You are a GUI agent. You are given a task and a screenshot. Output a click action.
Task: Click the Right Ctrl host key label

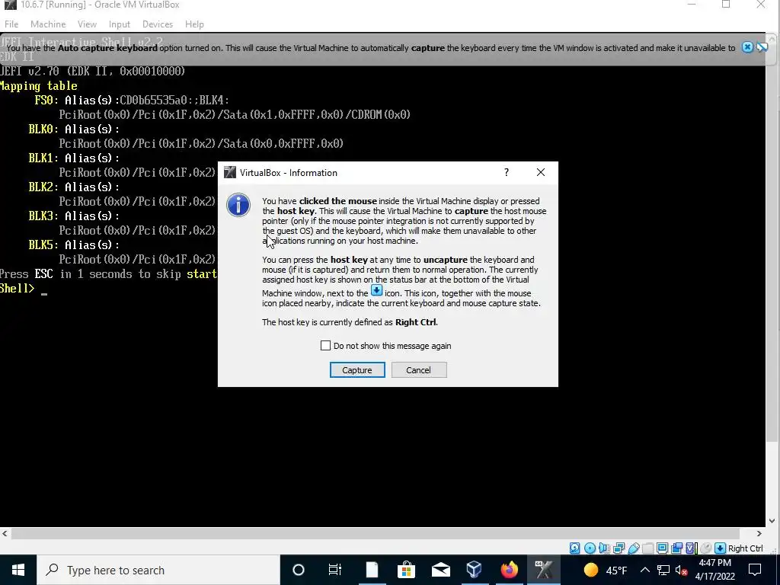click(745, 548)
